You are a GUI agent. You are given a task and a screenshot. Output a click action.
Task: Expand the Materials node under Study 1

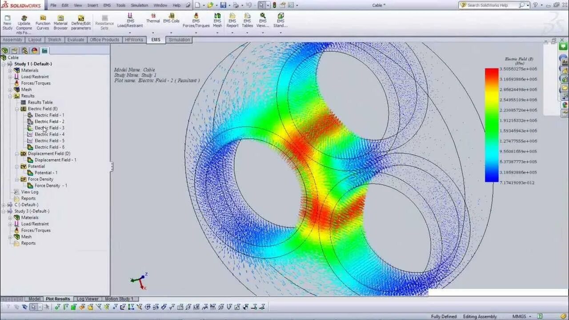[10, 70]
